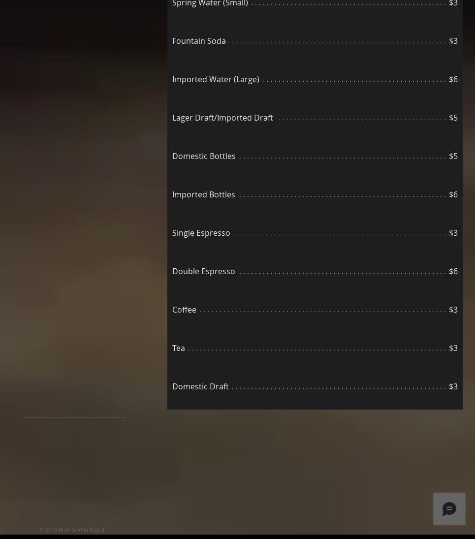Click the $6 price for Imported Water
The width and height of the screenshot is (475, 539).
pos(453,79)
